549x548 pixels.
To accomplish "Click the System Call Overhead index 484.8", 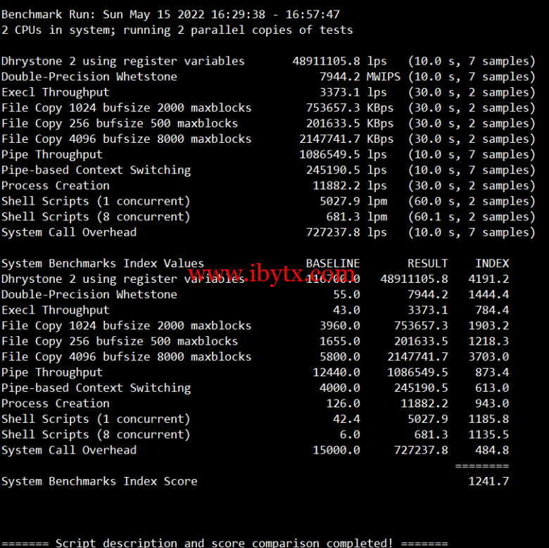I will (x=491, y=450).
